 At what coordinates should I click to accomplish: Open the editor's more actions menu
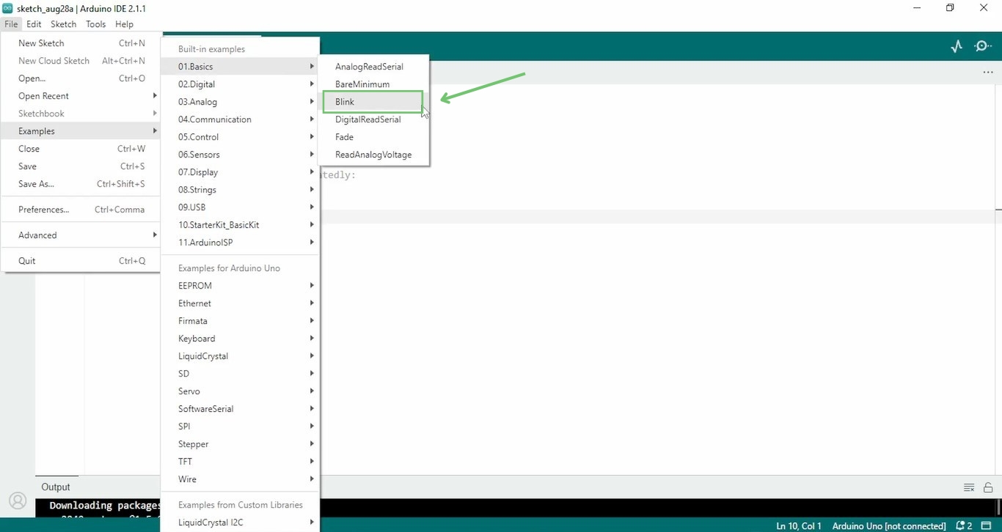pyautogui.click(x=987, y=72)
